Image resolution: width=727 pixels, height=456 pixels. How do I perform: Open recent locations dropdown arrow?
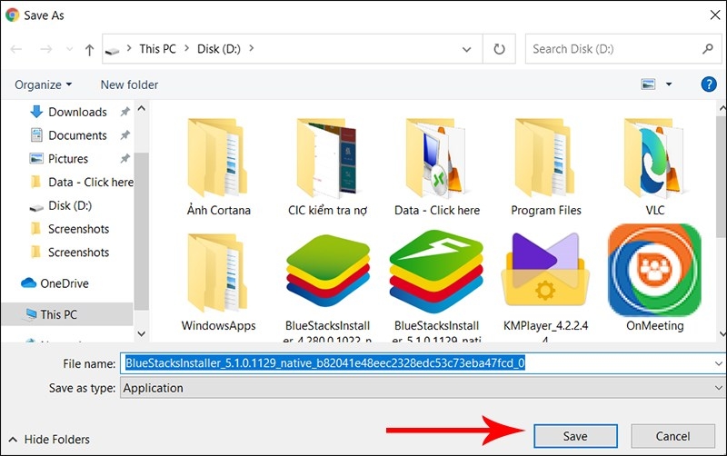tap(70, 49)
